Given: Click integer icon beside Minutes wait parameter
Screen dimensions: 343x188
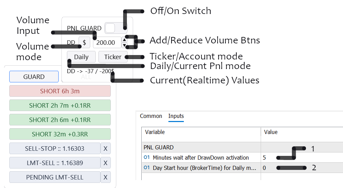Looking at the screenshot, I should 147,158.
